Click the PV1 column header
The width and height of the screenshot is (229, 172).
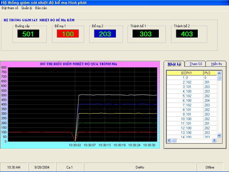194,73
